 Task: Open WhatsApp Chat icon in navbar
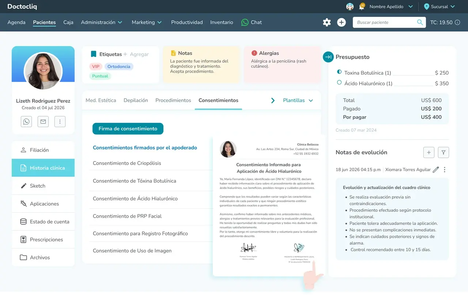pos(245,22)
